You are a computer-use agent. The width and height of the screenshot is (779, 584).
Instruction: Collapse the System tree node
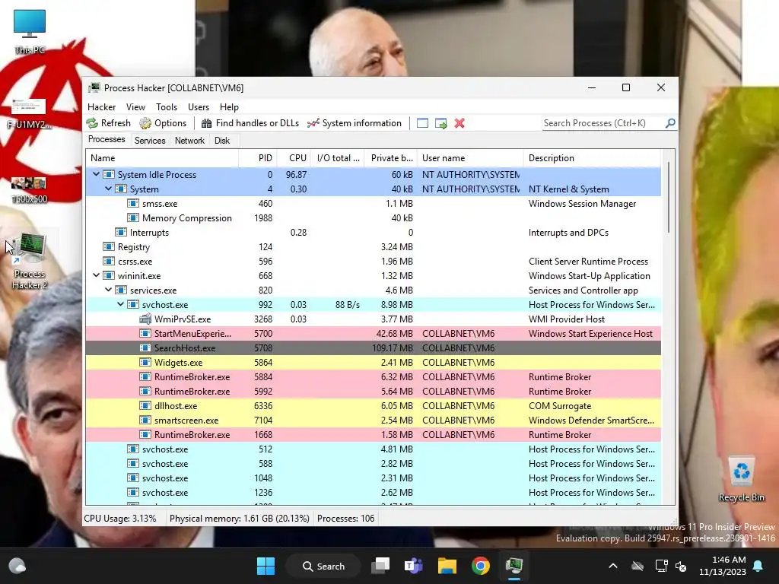(x=108, y=189)
